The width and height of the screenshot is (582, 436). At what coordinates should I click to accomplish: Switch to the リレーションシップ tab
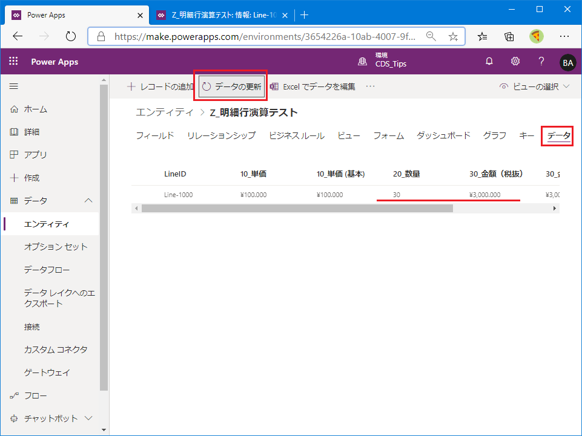(221, 135)
